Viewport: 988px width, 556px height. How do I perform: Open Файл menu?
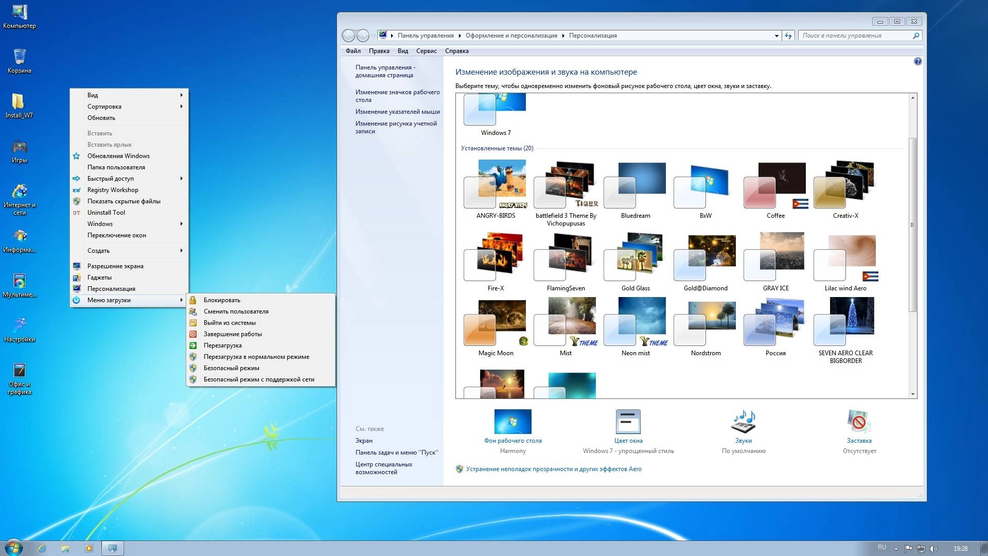[x=353, y=51]
